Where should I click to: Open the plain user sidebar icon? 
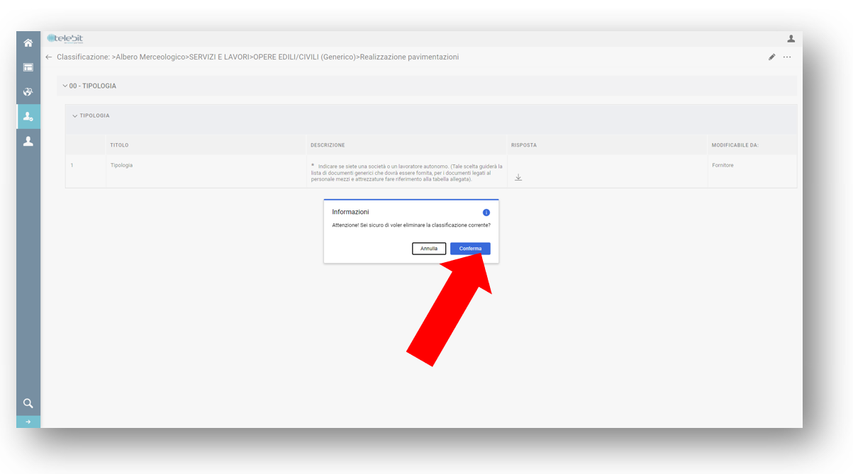coord(28,141)
